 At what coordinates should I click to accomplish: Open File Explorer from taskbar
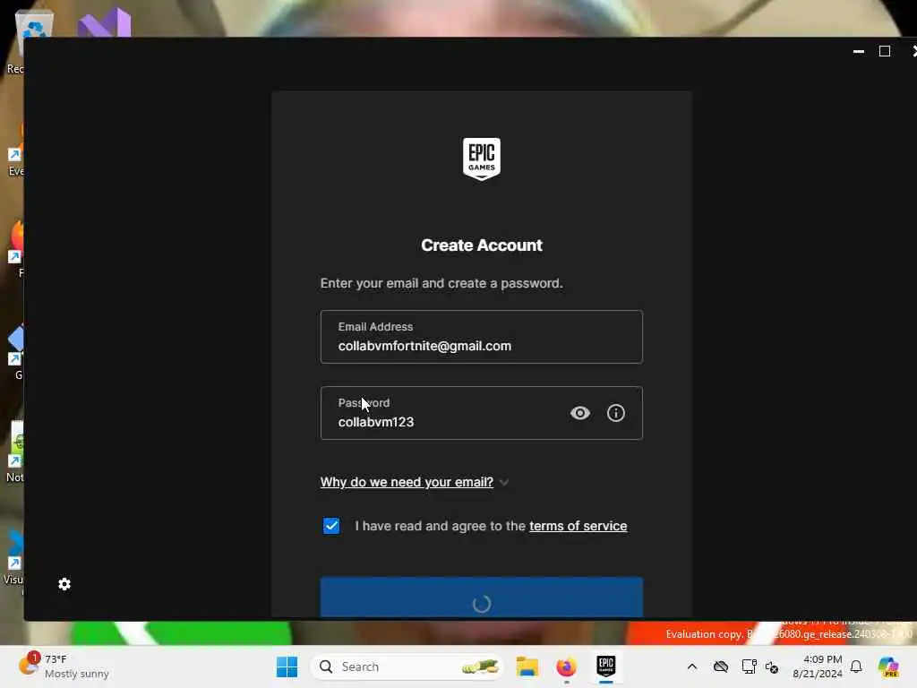[x=527, y=666]
